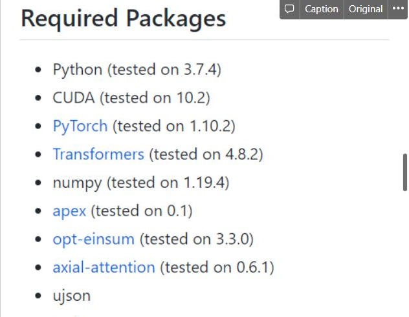Viewport: 409px width, 317px height.
Task: Click the 3.3.0 version text
Action: click(232, 239)
